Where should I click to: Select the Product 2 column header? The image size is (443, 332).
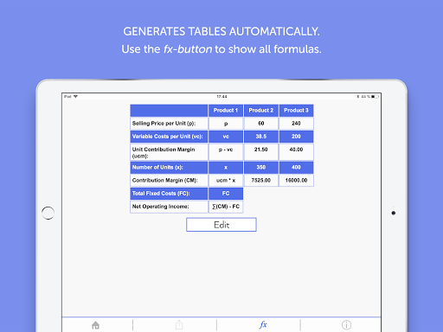pyautogui.click(x=261, y=111)
